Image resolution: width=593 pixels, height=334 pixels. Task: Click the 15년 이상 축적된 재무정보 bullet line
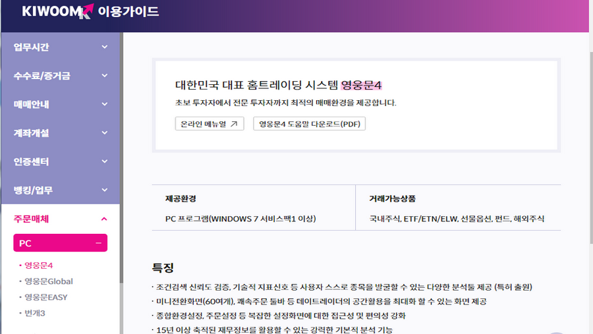(x=272, y=330)
